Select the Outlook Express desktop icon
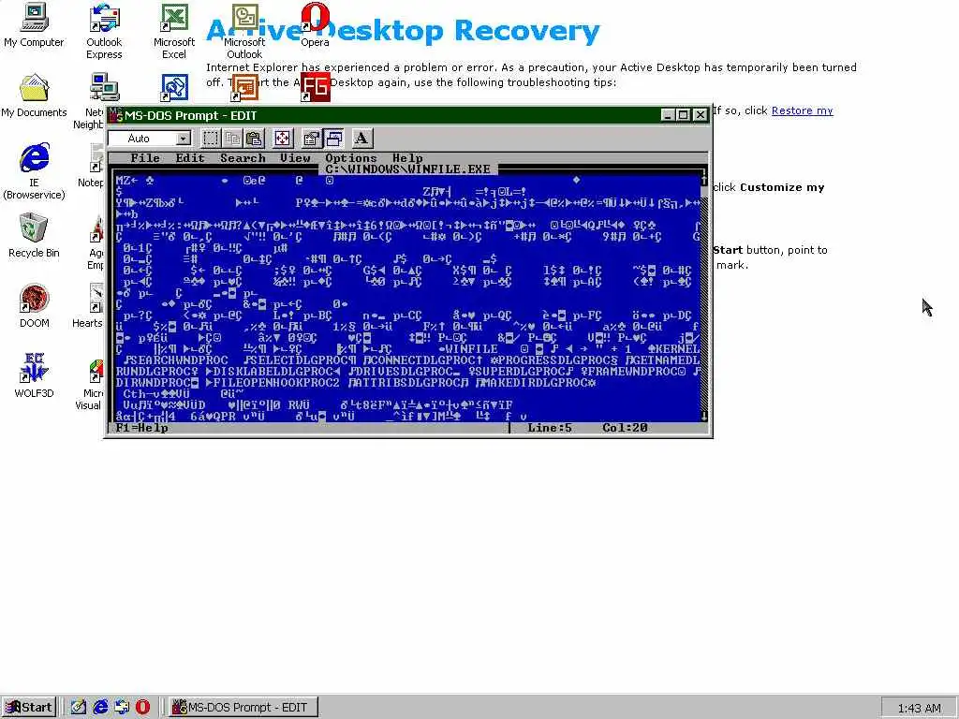959x719 pixels. [104, 32]
